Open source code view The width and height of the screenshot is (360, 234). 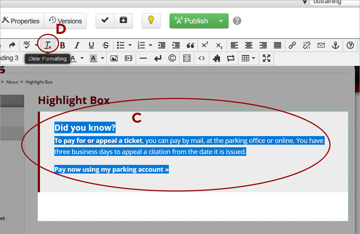pos(202,58)
